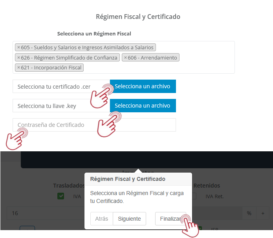Remove the 606 Arrendamiento tag
Viewport: 273px width, 238px height.
tap(125, 58)
